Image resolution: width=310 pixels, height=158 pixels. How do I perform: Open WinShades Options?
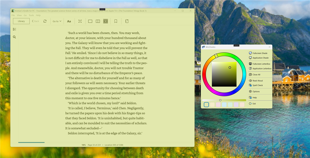(x=255, y=91)
